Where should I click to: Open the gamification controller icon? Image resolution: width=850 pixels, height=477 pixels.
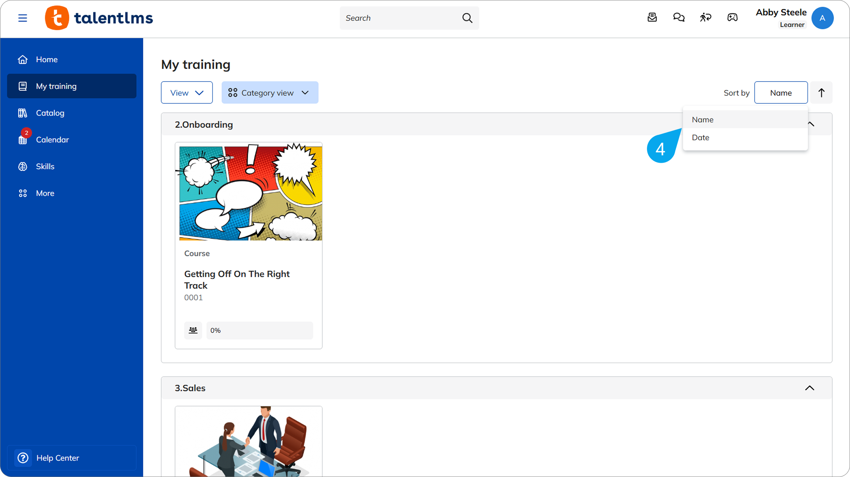pyautogui.click(x=732, y=17)
